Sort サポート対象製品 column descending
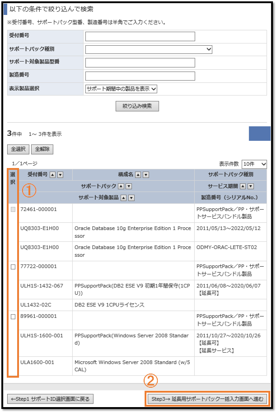277x413 pixels. pyautogui.click(x=131, y=198)
